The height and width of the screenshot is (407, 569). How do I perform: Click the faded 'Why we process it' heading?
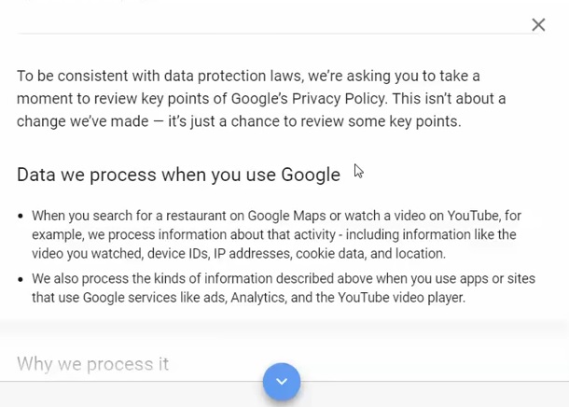pyautogui.click(x=93, y=364)
